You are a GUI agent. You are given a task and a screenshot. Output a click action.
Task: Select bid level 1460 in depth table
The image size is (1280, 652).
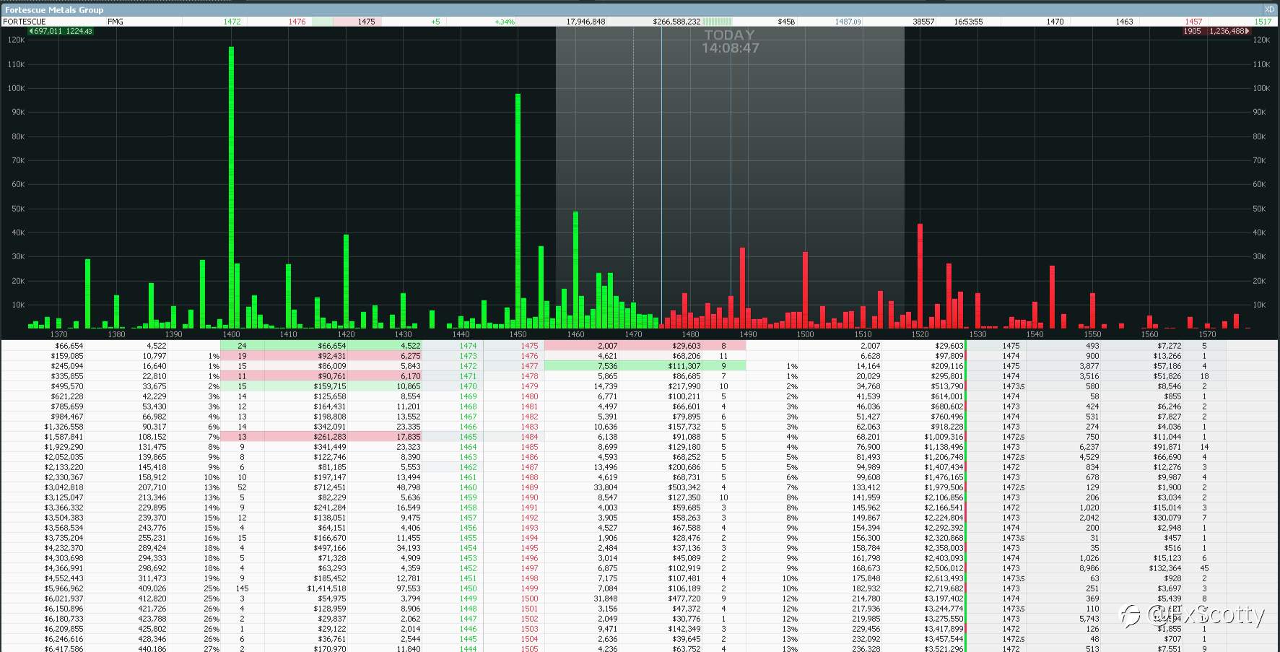pos(468,487)
